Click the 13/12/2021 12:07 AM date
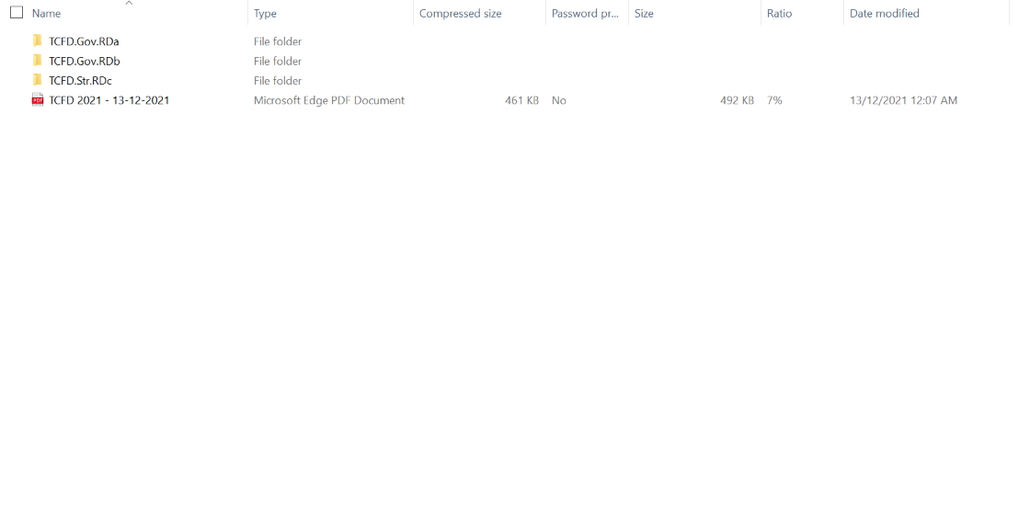The height and width of the screenshot is (525, 1030). tap(903, 100)
